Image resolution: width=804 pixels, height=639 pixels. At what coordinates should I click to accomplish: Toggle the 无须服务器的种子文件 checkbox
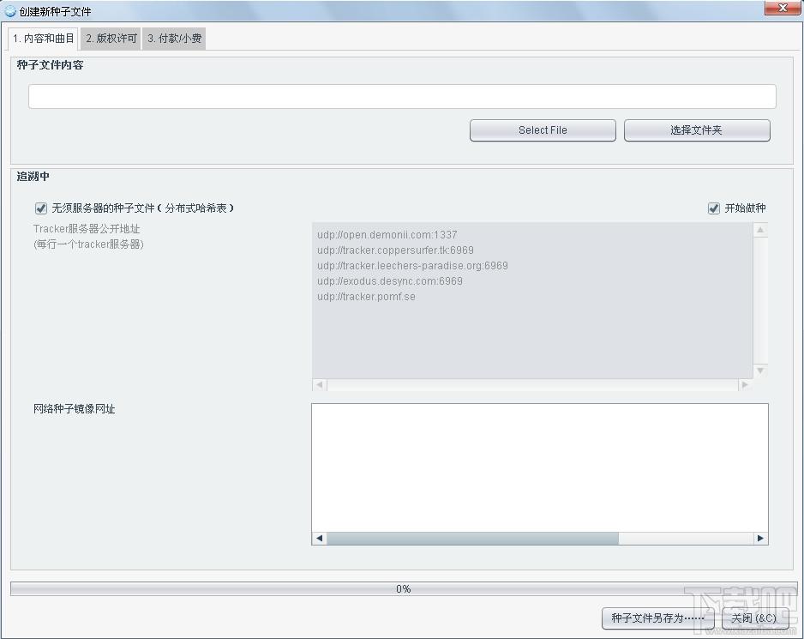pyautogui.click(x=41, y=208)
